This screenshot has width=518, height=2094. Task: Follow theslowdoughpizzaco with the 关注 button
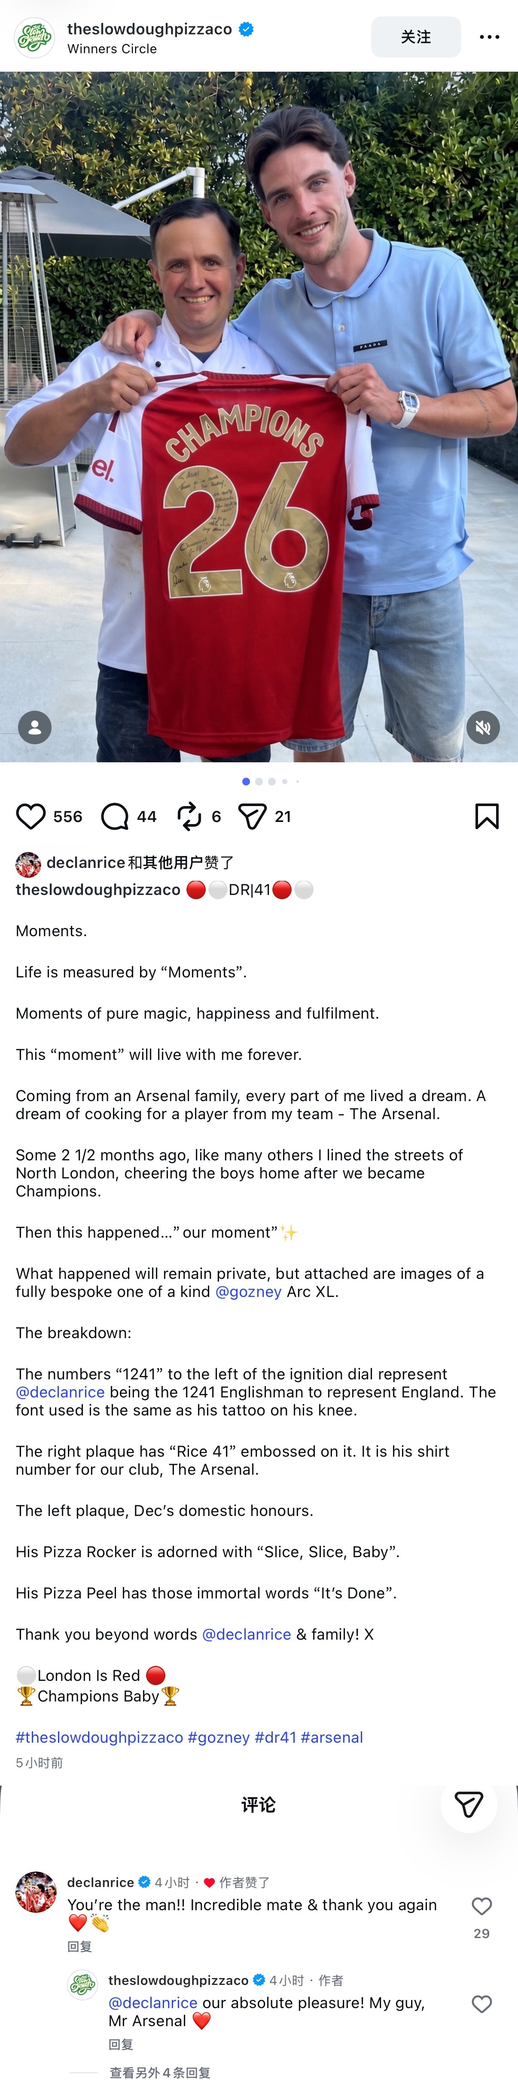(415, 37)
